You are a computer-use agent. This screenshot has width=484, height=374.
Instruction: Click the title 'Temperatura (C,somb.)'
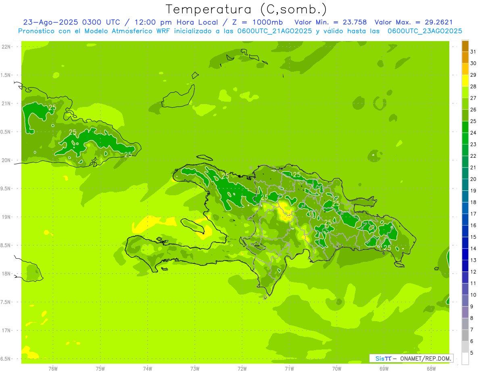click(x=246, y=9)
